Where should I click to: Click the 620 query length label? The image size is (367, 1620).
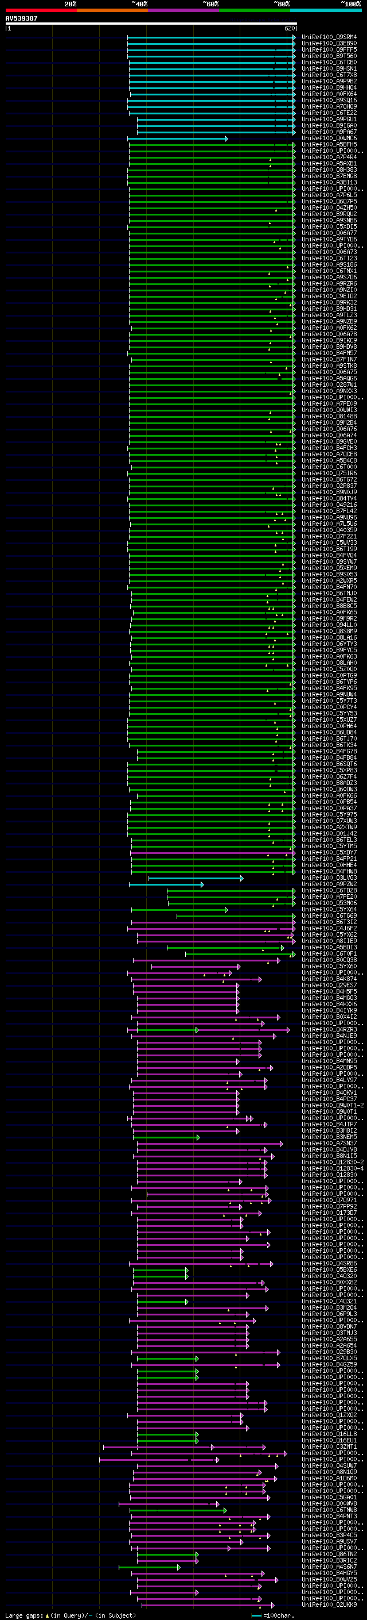(289, 28)
